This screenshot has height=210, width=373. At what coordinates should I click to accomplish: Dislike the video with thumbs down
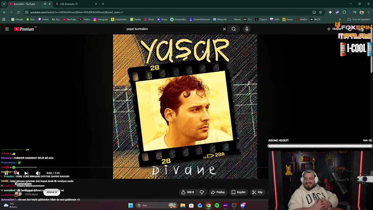(202, 192)
